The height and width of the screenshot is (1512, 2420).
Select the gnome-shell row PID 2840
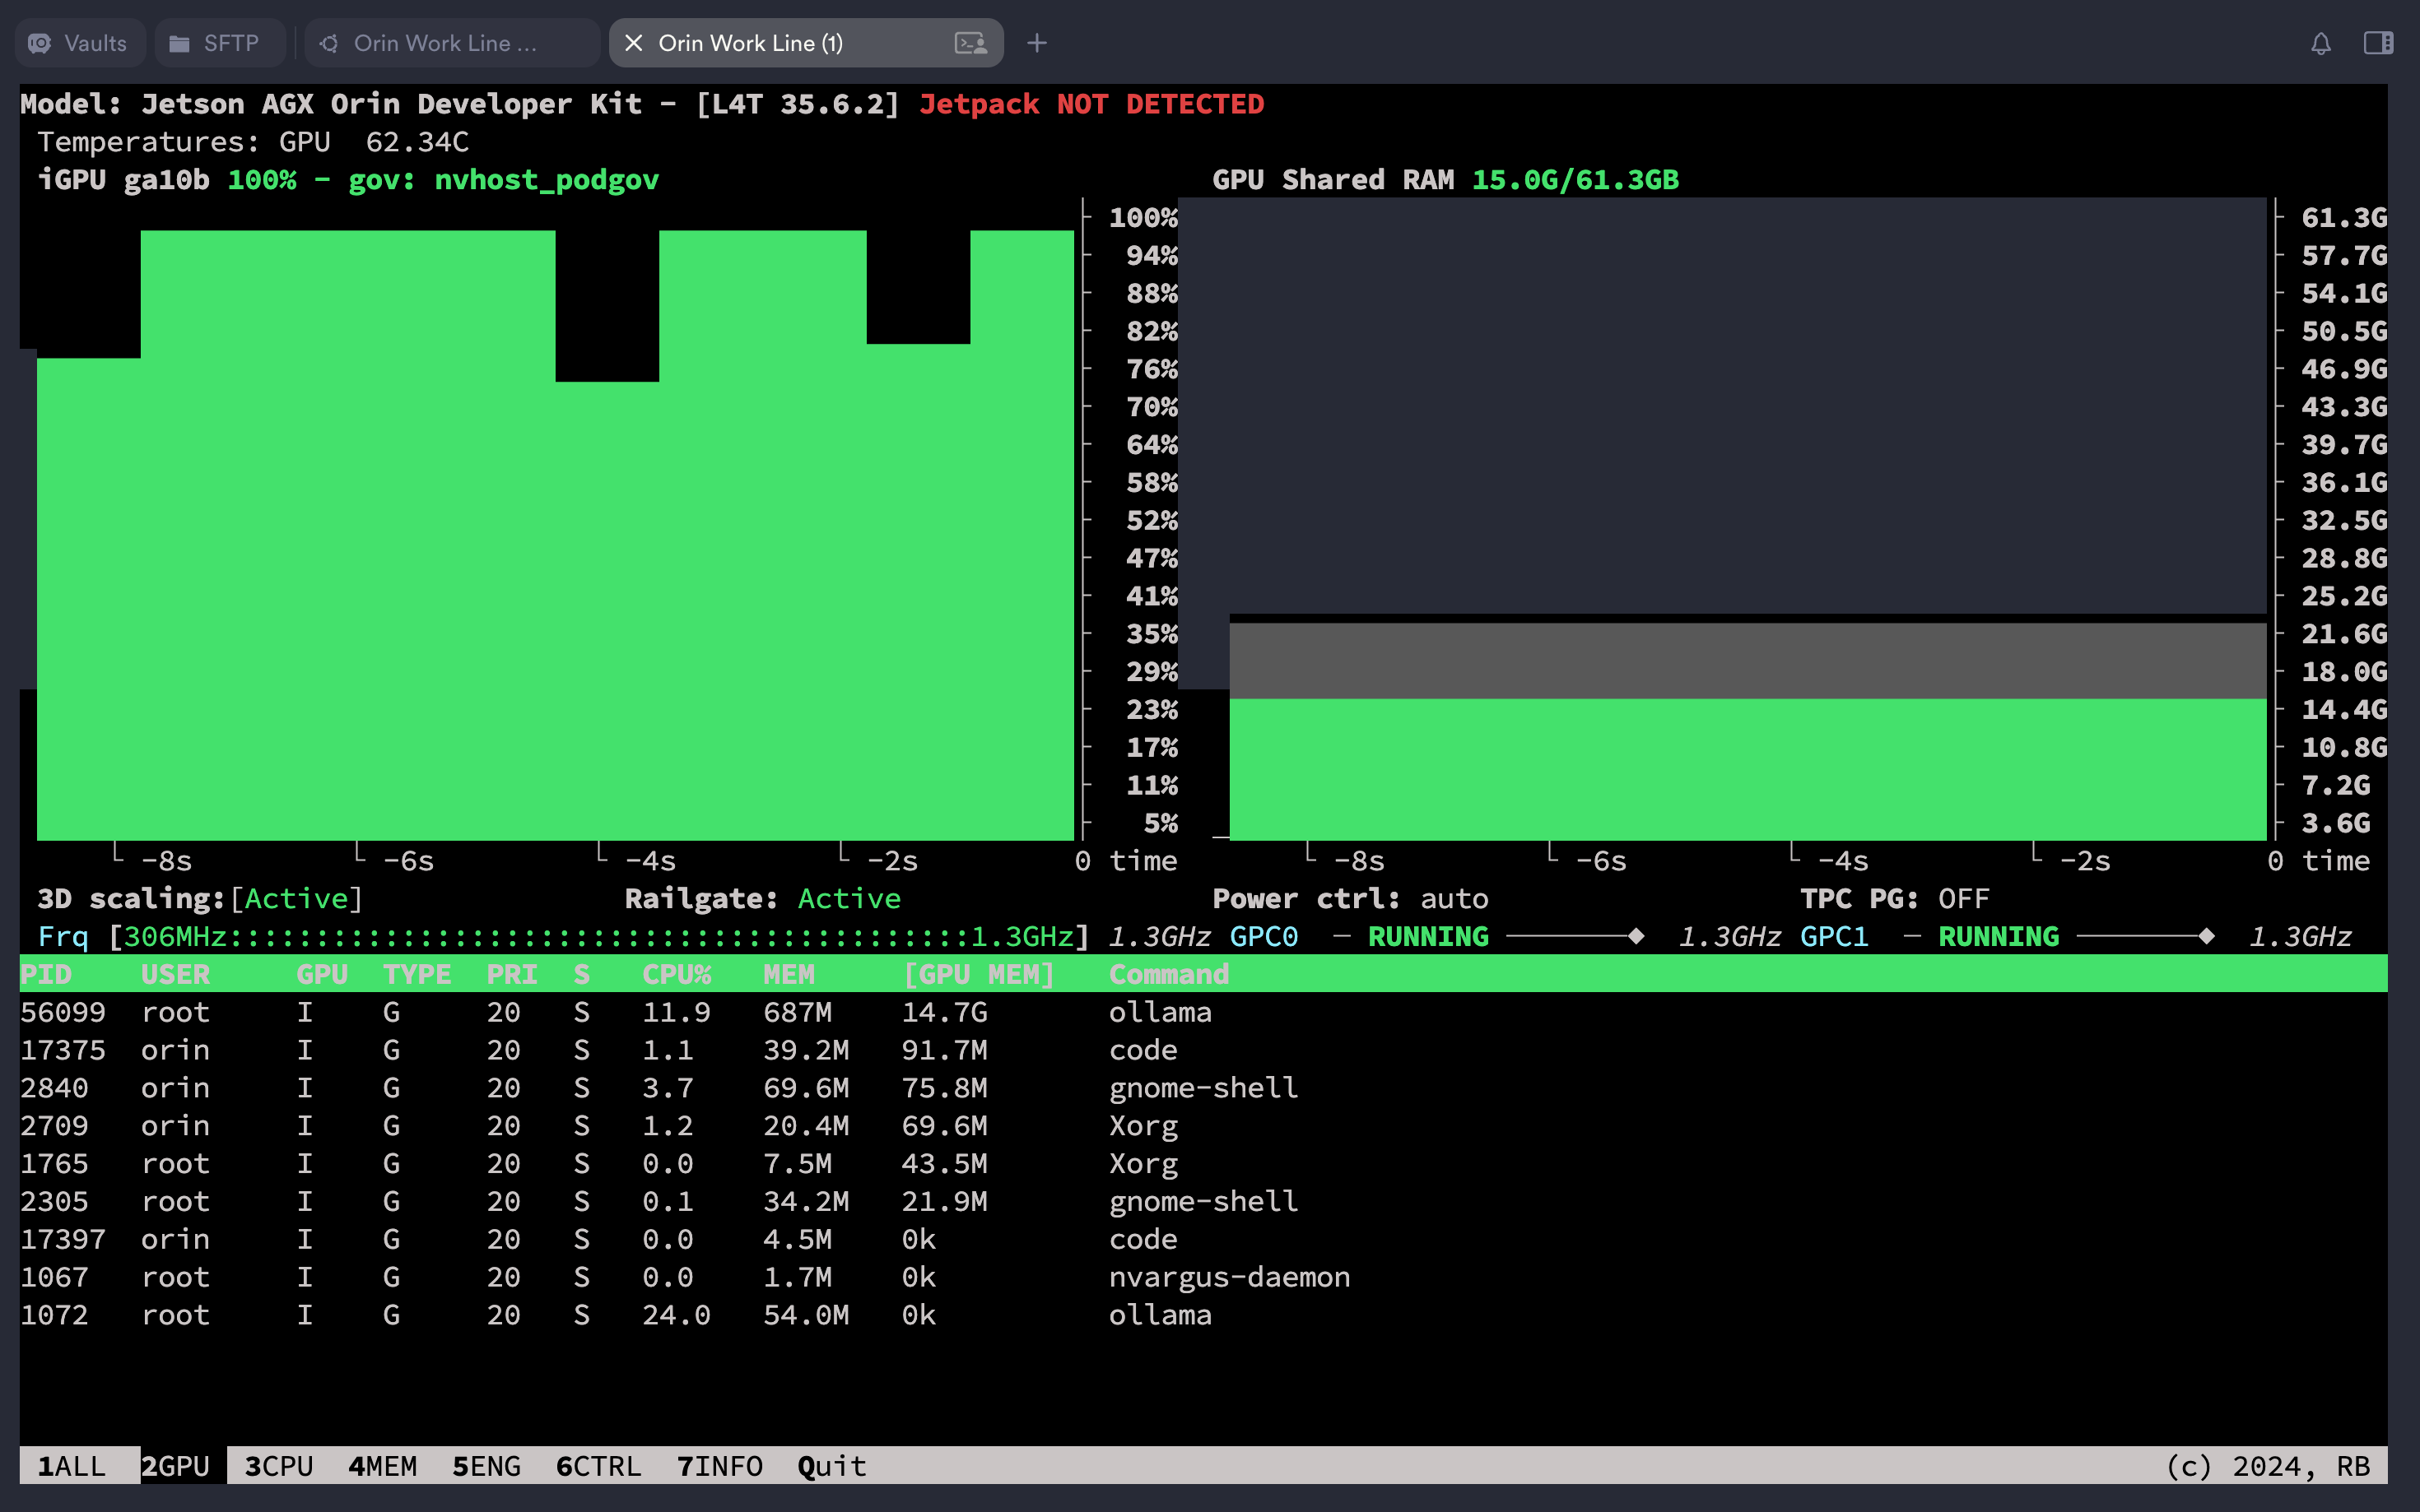(x=1203, y=1088)
